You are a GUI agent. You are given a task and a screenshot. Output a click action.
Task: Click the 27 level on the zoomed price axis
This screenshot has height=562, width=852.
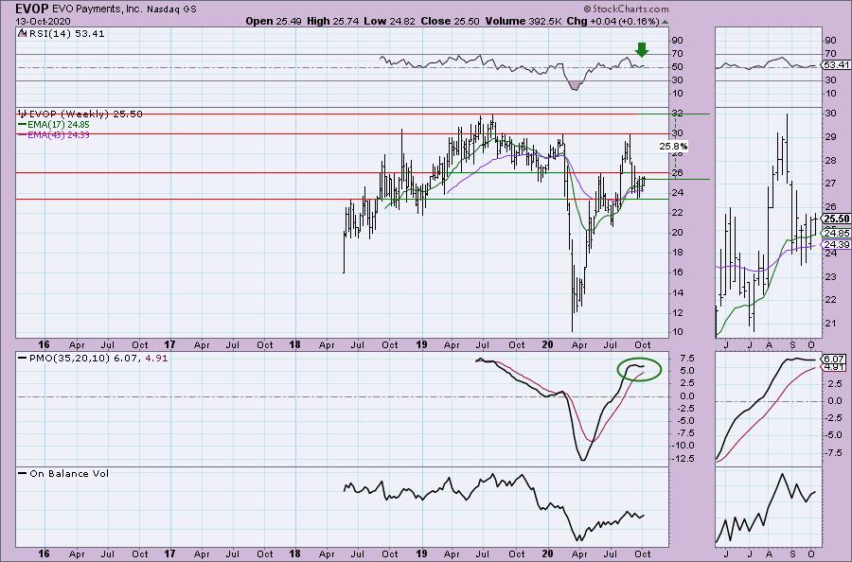click(x=831, y=184)
